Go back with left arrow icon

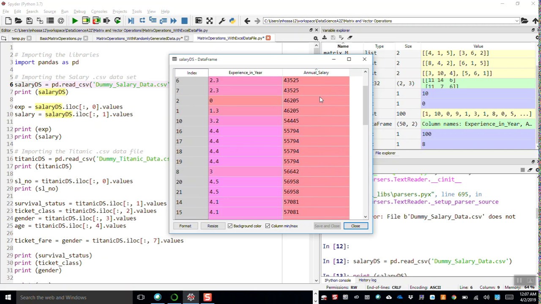(x=247, y=21)
